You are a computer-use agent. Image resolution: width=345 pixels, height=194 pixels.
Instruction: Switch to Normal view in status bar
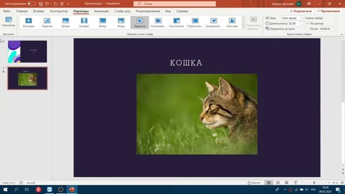pos(269,183)
